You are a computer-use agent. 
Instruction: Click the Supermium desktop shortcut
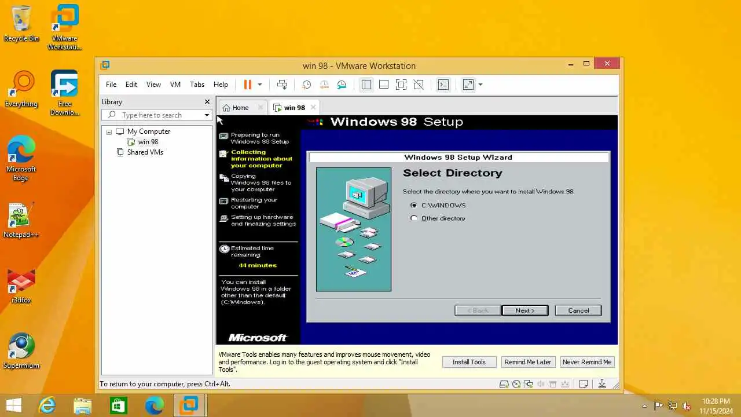tap(21, 352)
